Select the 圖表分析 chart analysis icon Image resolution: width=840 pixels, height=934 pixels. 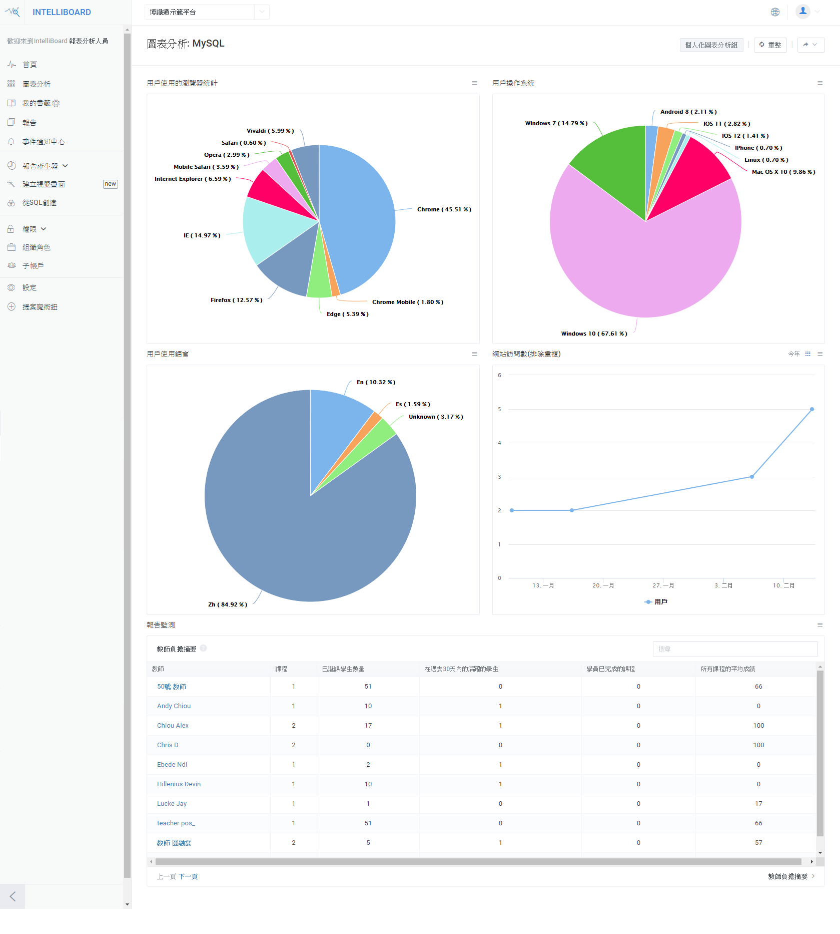point(11,84)
